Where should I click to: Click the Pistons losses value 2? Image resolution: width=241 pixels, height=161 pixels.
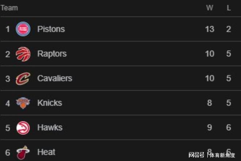[x=229, y=29]
